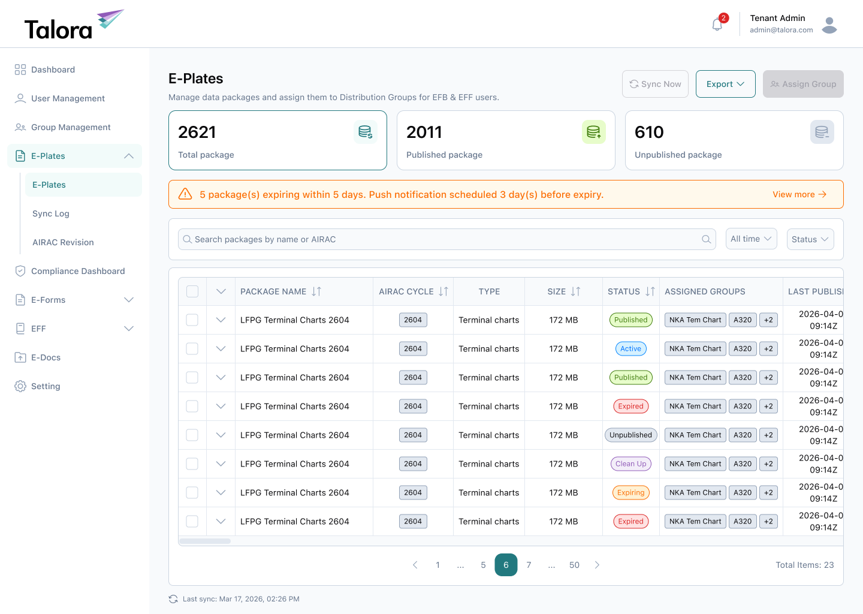Screen dimensions: 863x614
Task: Click the table horizontal scrollbar
Action: 205,541
